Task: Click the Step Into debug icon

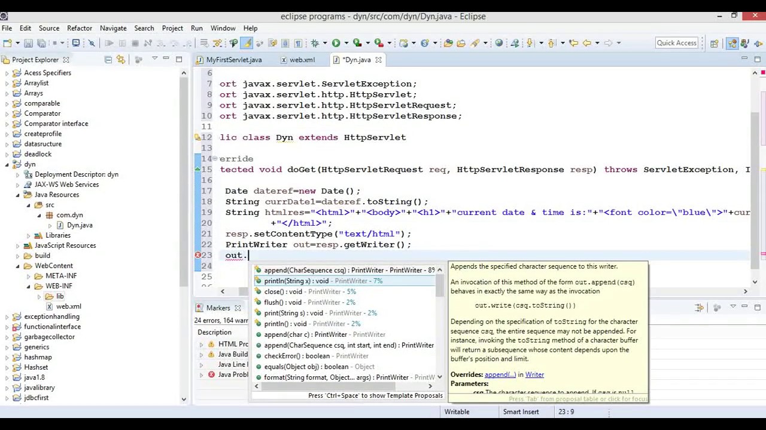Action: coord(160,43)
